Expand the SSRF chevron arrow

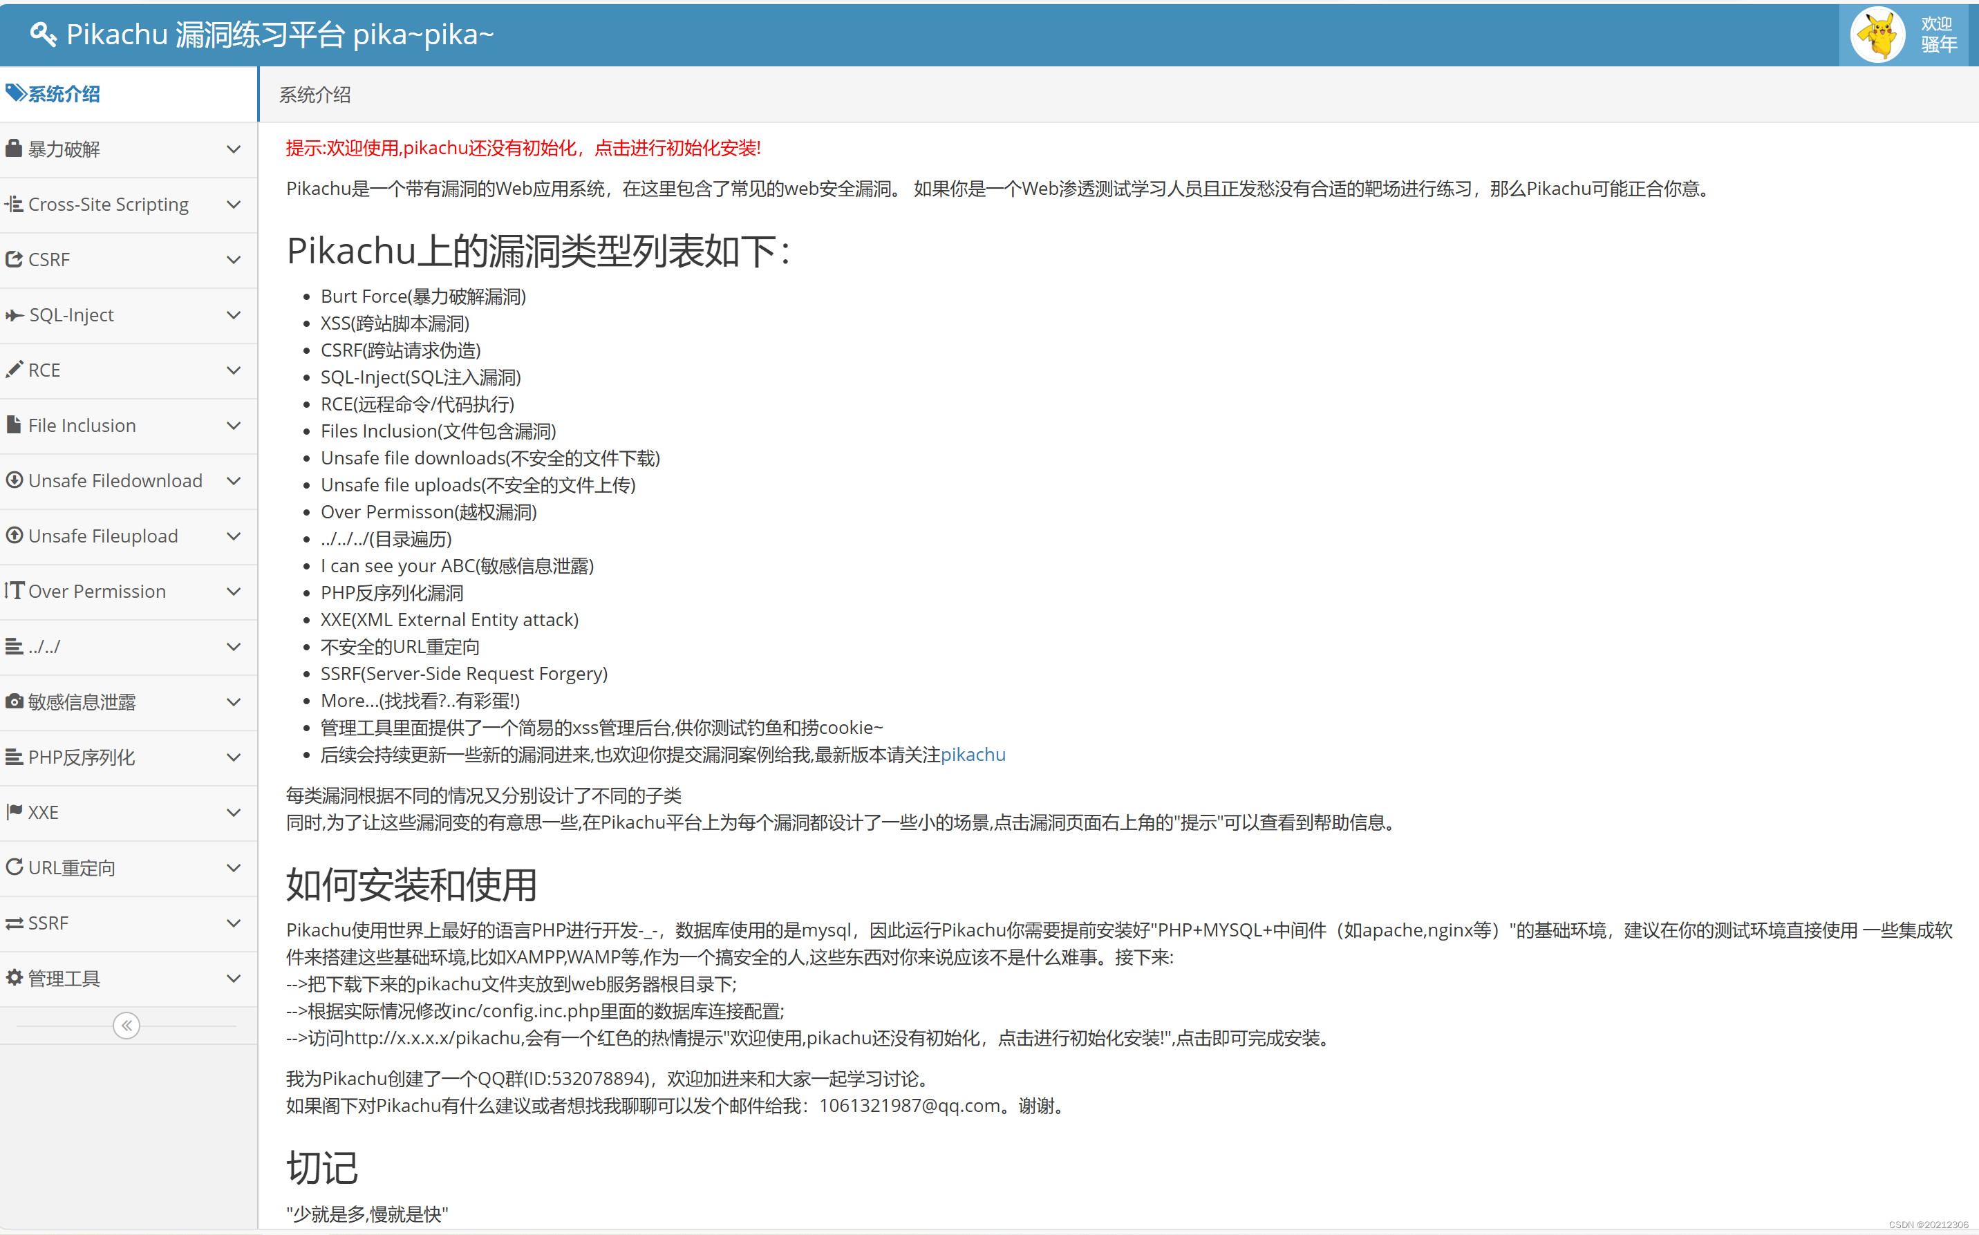pos(234,923)
